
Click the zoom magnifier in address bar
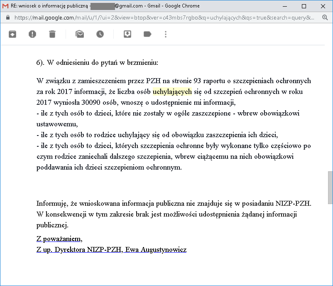[325, 18]
